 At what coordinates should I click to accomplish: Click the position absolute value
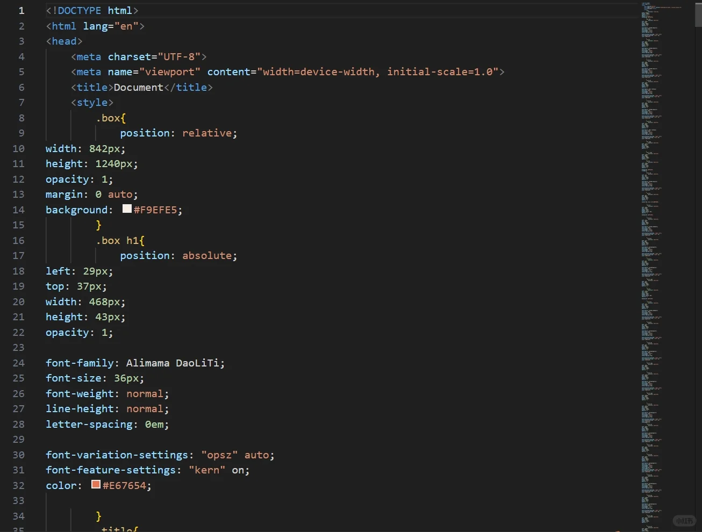click(207, 256)
